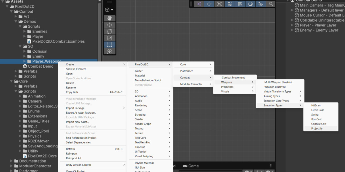Open Modular Character submenu
Viewport: 345px width, 172px height.
point(193,84)
